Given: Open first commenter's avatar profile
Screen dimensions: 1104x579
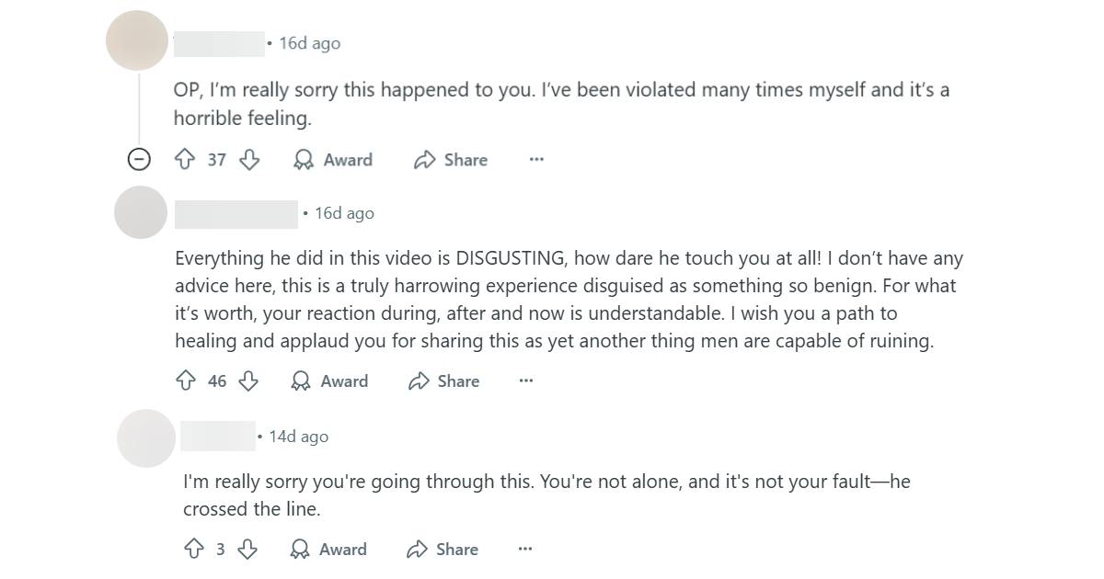Looking at the screenshot, I should (137, 40).
